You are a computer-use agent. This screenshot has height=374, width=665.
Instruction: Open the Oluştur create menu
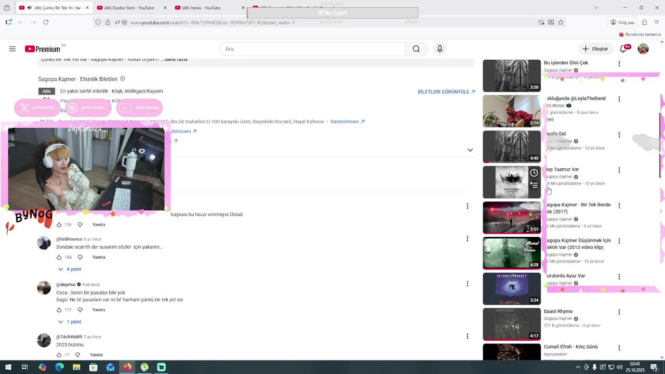click(x=595, y=49)
